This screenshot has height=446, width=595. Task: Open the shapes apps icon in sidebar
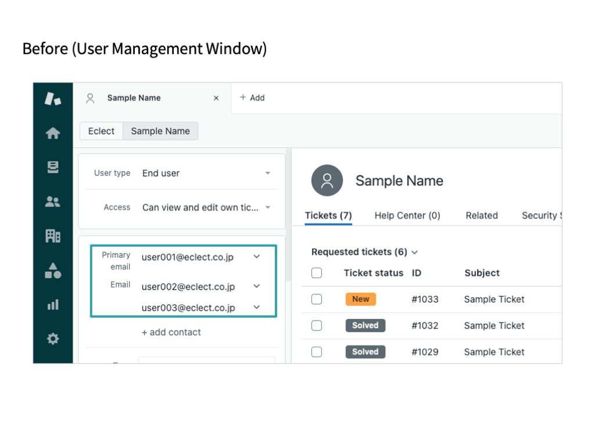(x=53, y=270)
